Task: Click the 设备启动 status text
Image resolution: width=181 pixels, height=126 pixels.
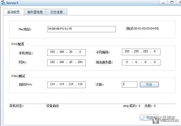Action: (x=53, y=106)
